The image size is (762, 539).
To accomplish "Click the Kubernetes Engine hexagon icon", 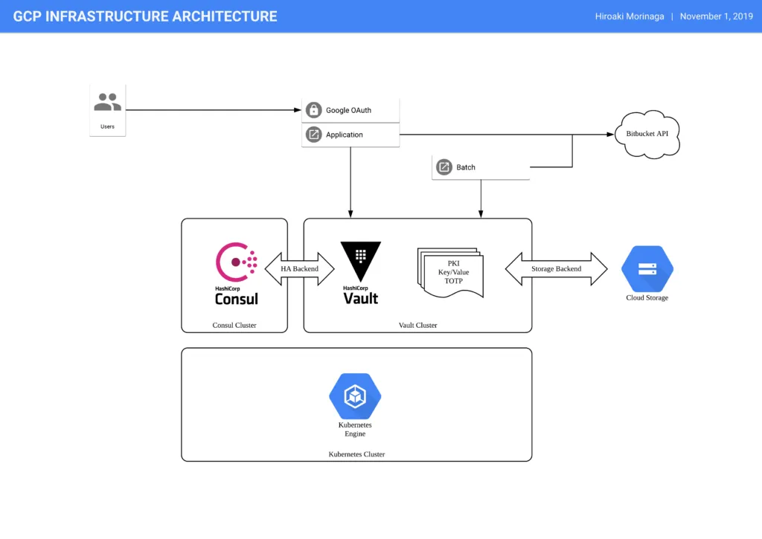I will point(355,396).
